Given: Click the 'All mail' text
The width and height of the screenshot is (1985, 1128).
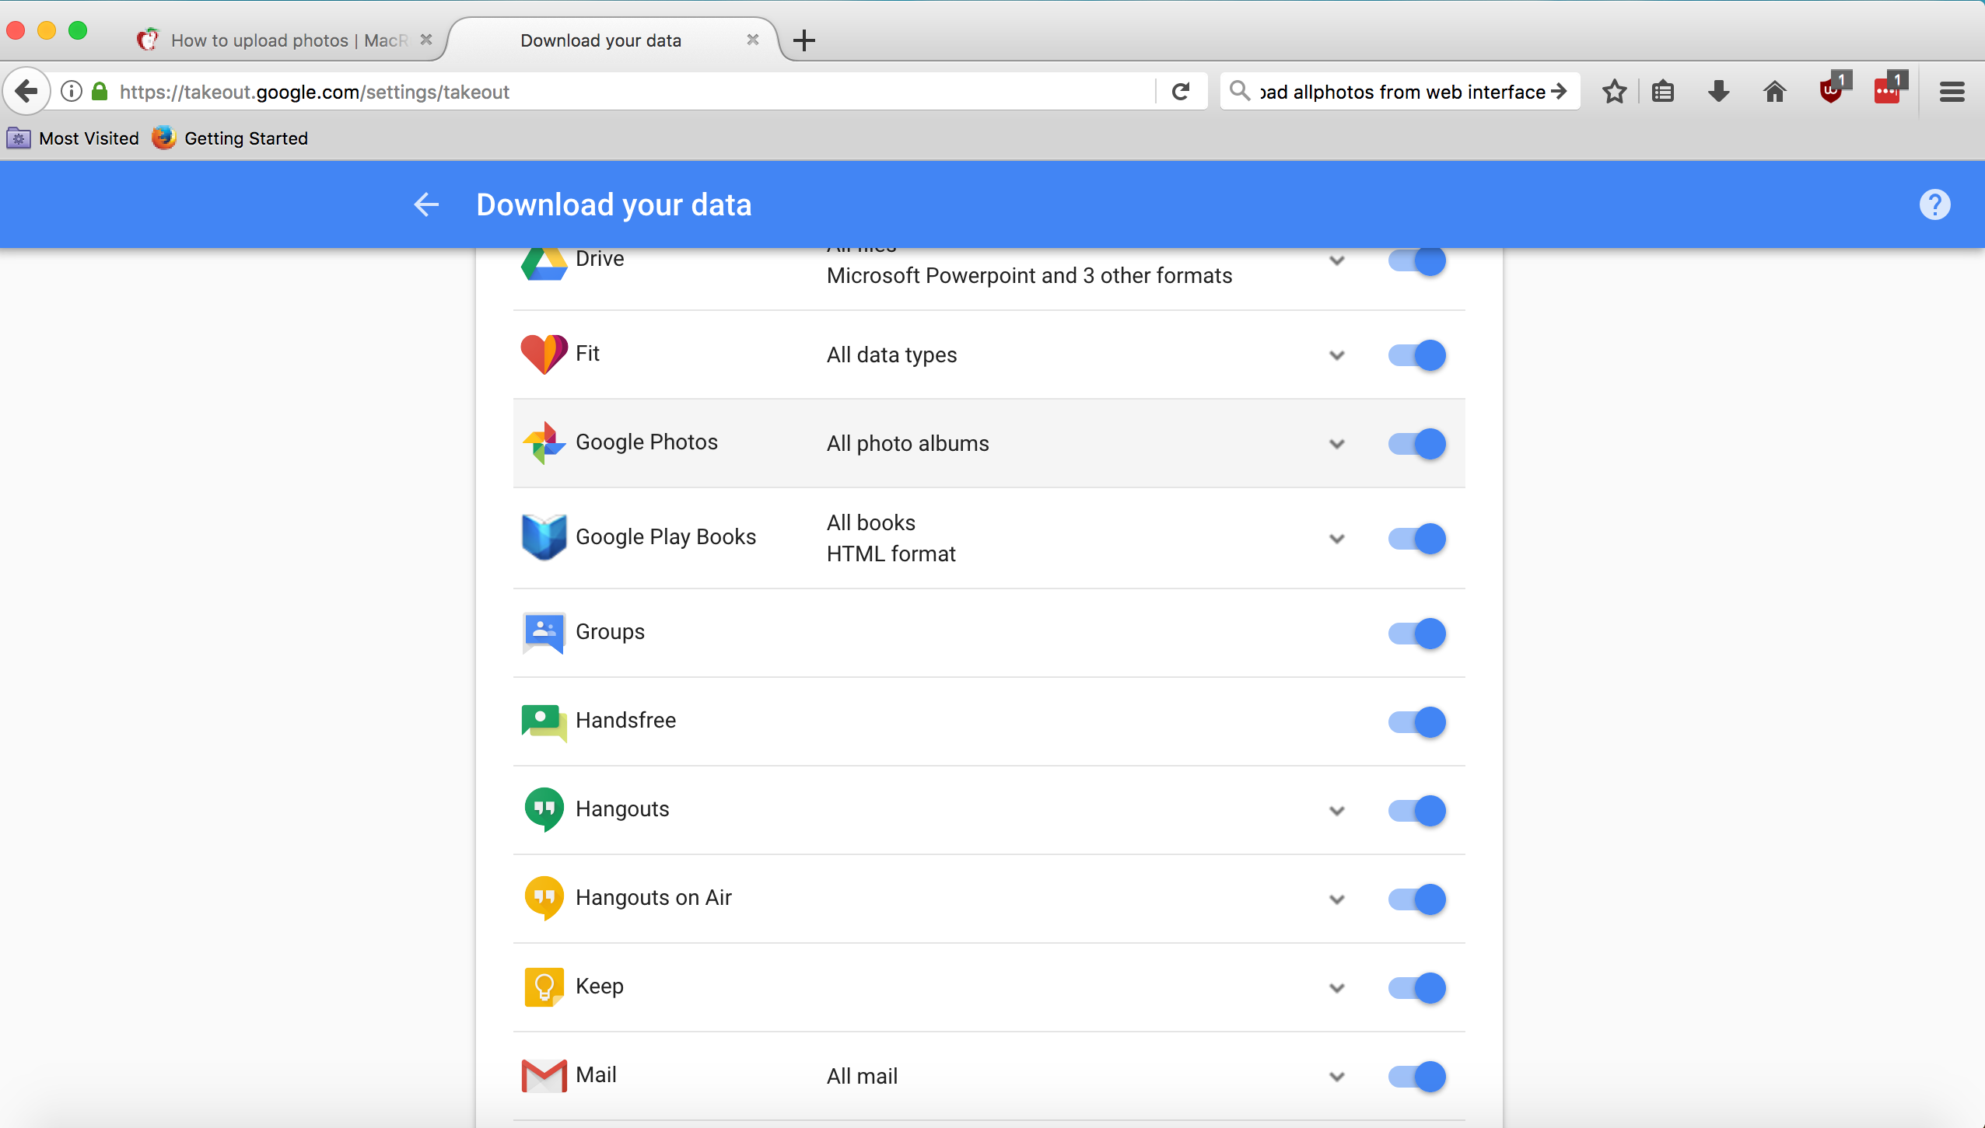Looking at the screenshot, I should tap(862, 1077).
